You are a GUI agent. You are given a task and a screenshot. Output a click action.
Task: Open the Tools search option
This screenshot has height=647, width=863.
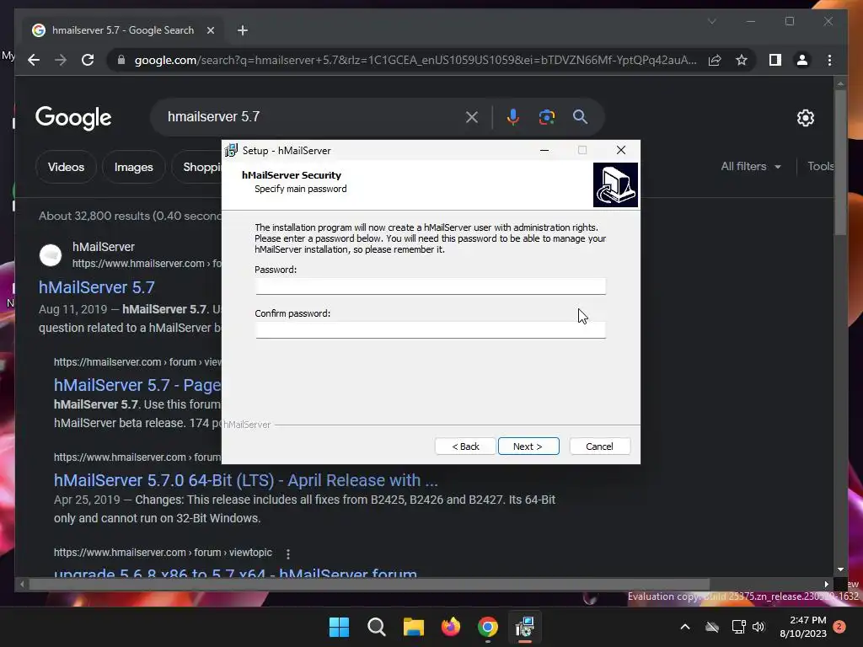point(820,166)
